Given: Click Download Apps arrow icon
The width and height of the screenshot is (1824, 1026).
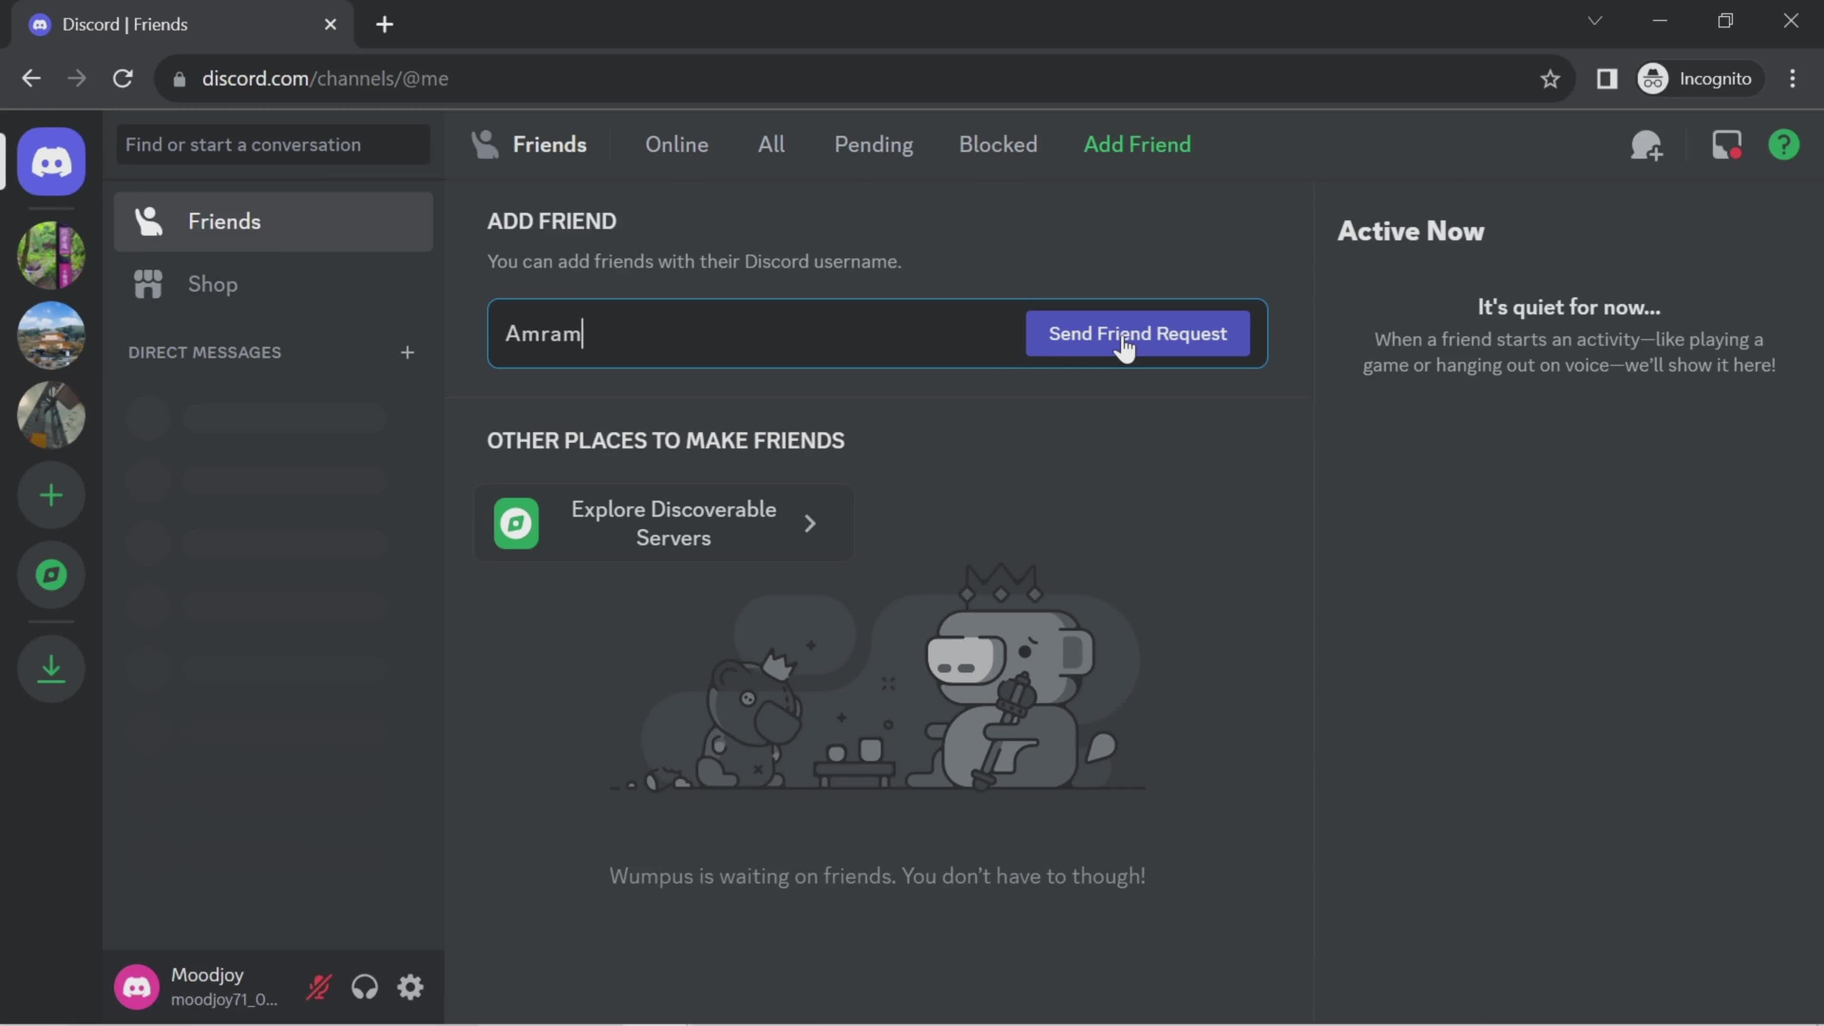Looking at the screenshot, I should click(x=51, y=668).
